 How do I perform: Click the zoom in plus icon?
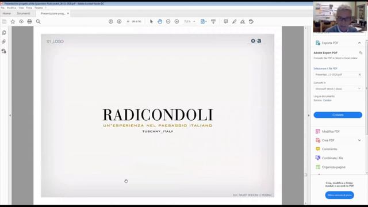click(177, 22)
